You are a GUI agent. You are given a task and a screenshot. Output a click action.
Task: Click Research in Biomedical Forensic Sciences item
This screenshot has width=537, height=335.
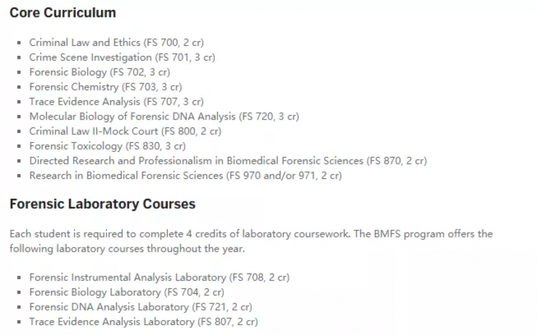point(186,176)
